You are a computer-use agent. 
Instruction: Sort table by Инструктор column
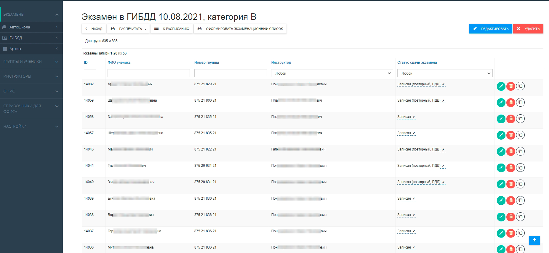[281, 63]
